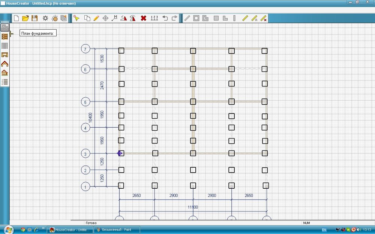Create a new project file

[x=16, y=18]
